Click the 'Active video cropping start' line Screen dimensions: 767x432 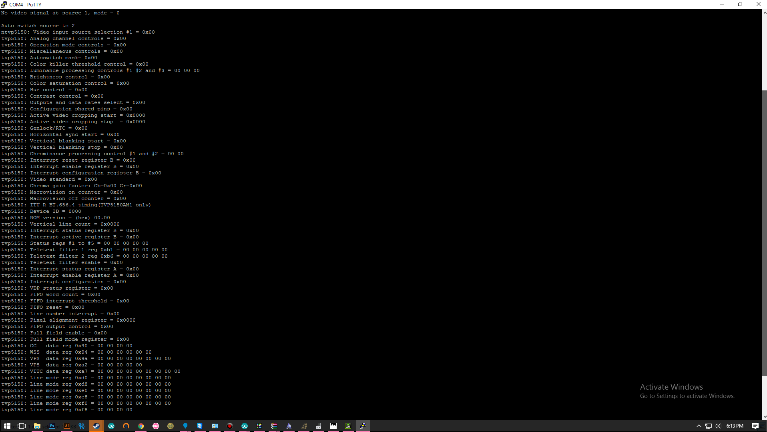point(73,115)
